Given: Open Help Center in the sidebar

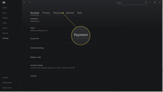Looking at the screenshot, I should [7, 88].
